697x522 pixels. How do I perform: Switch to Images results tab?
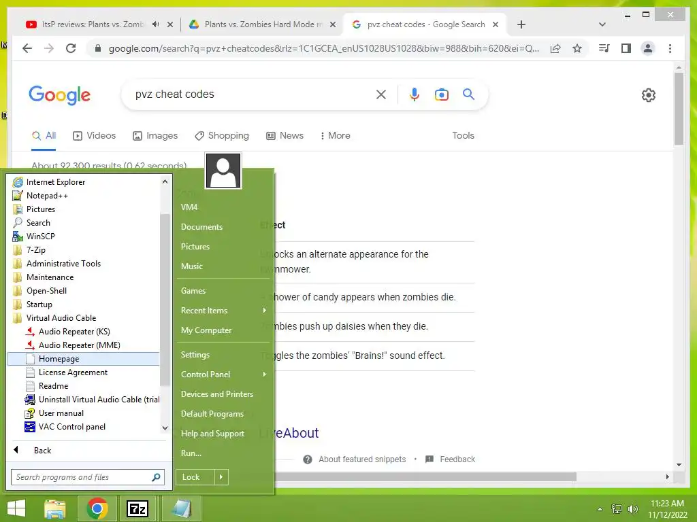(x=155, y=135)
